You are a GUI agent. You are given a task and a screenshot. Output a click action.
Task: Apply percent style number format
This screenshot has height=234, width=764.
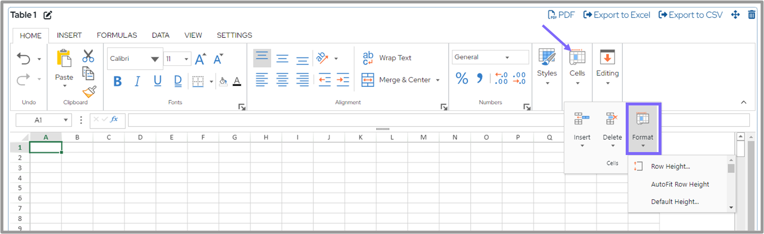[x=462, y=78]
